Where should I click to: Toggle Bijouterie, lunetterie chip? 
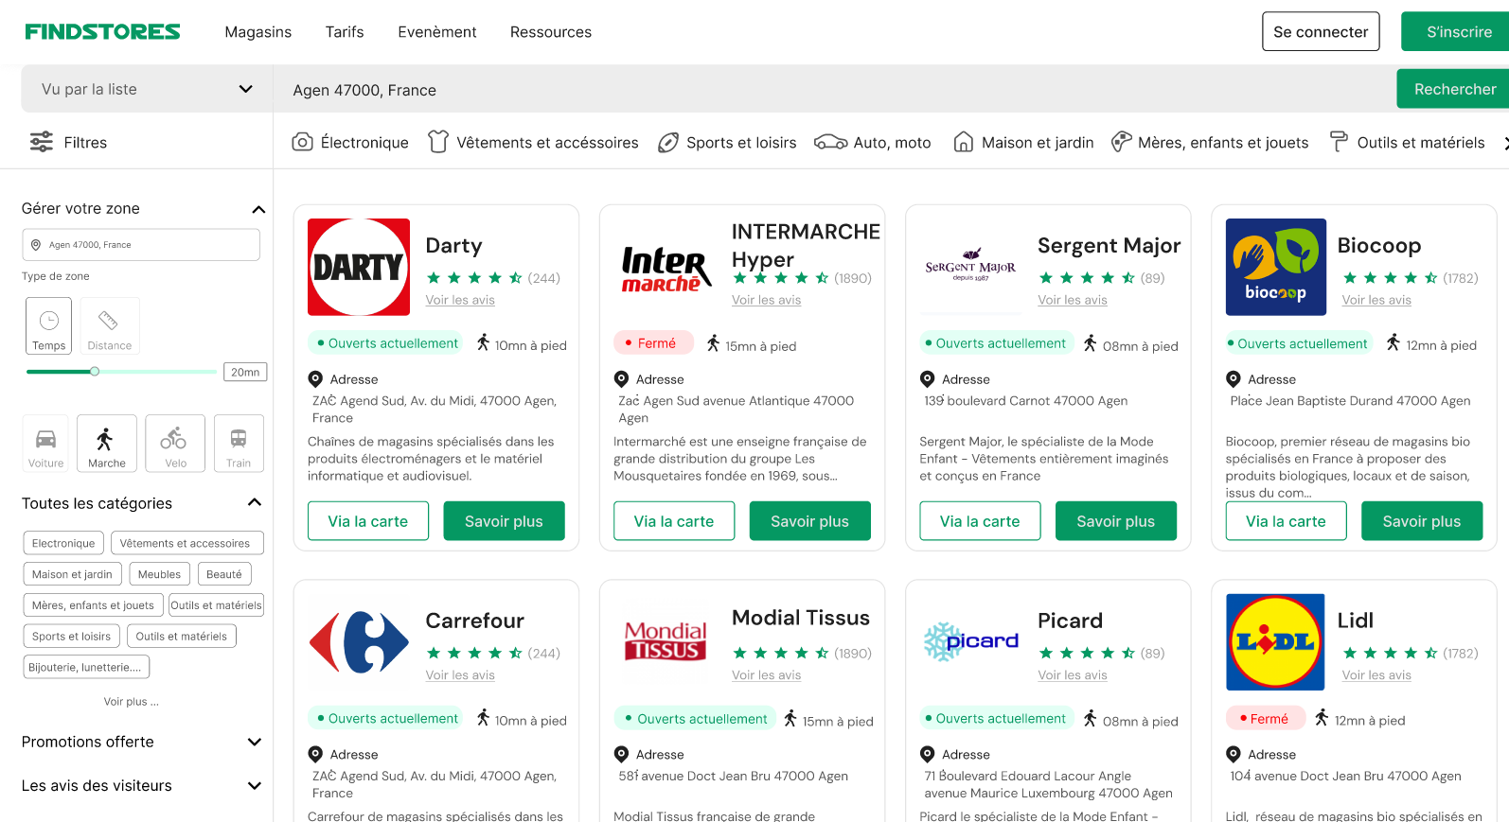(x=86, y=667)
